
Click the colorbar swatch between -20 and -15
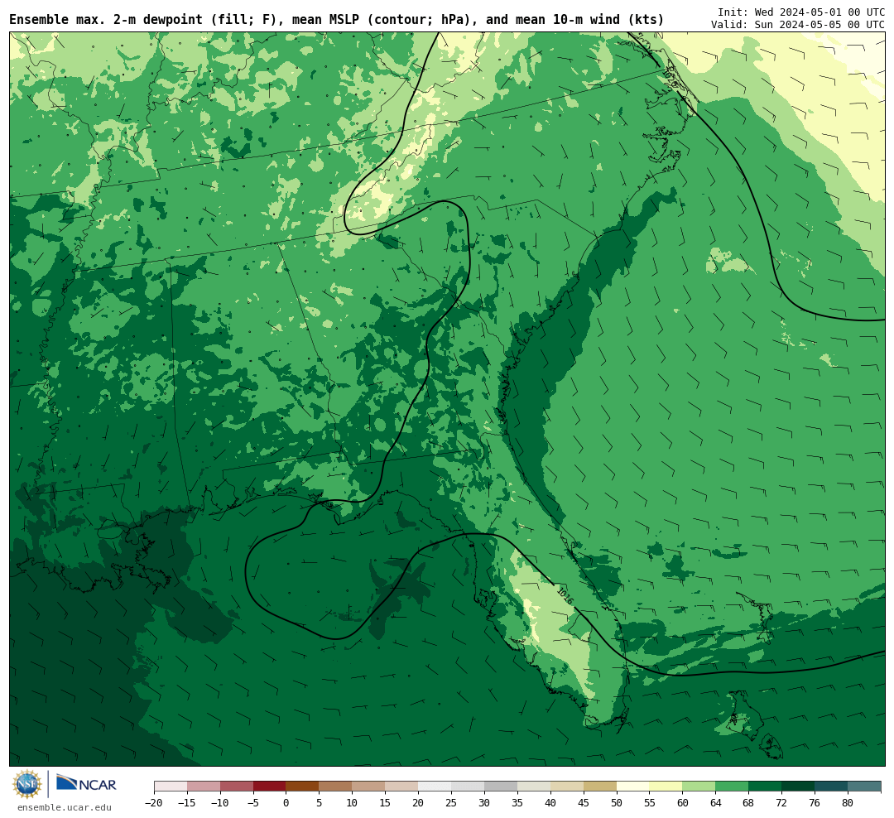point(171,787)
